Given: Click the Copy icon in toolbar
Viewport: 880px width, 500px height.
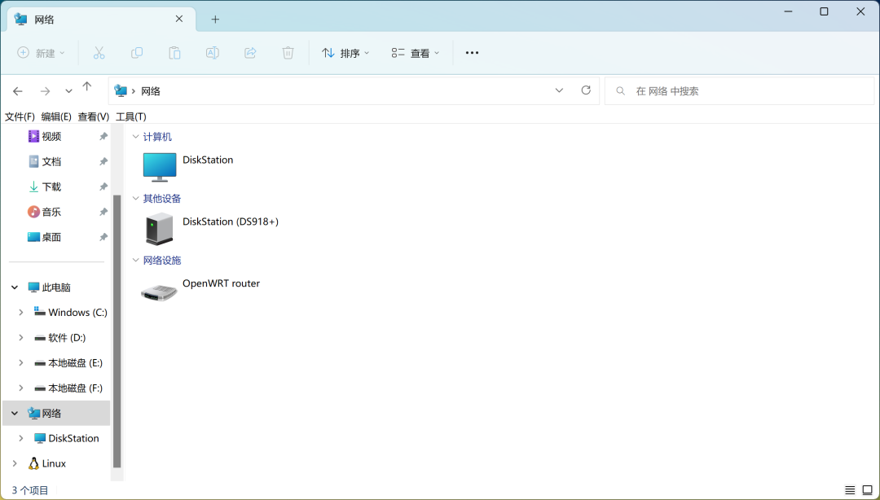Looking at the screenshot, I should [136, 53].
